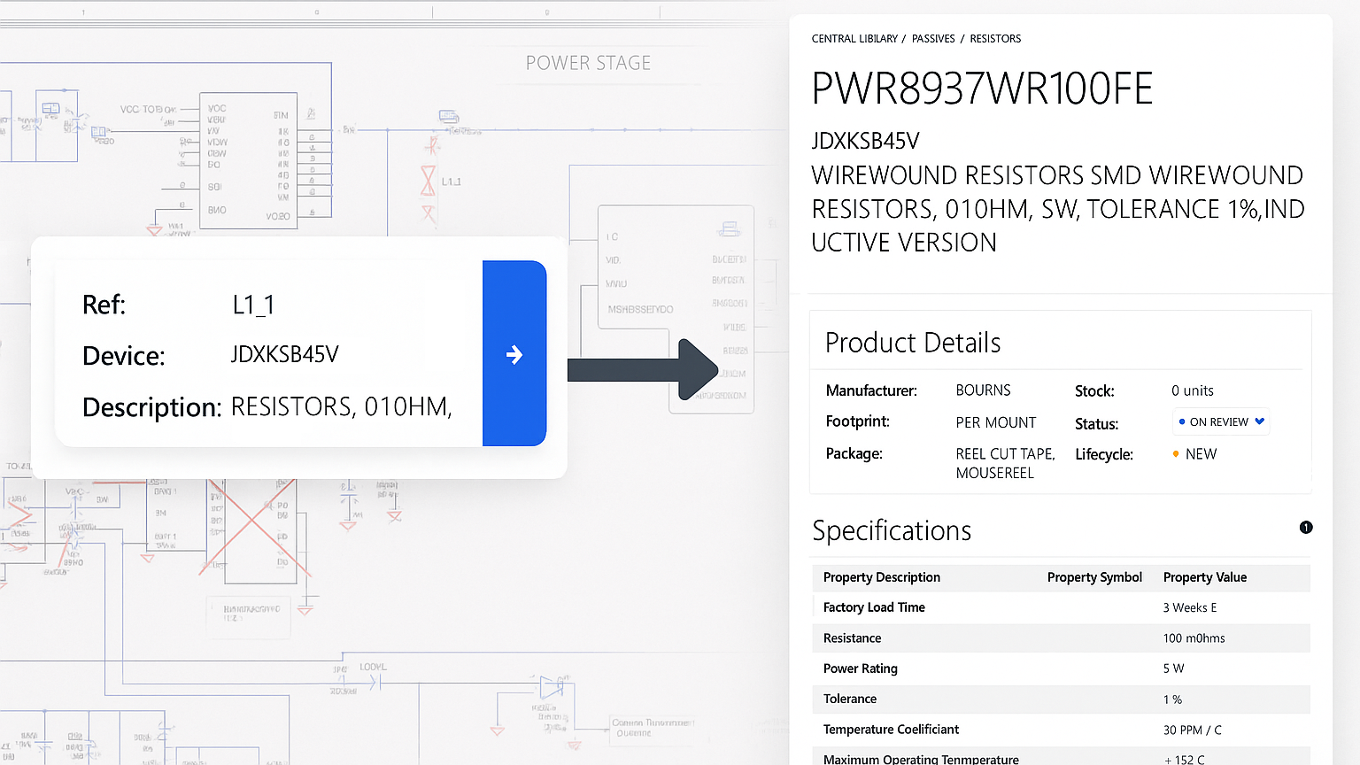The image size is (1360, 765).
Task: Click the BOURNS manufacturer value
Action: [983, 390]
